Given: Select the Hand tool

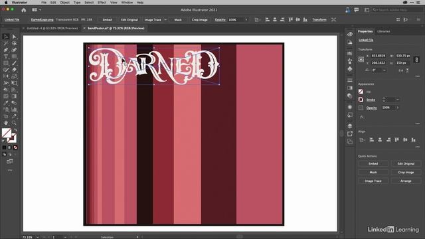Looking at the screenshot, I should (6, 123).
